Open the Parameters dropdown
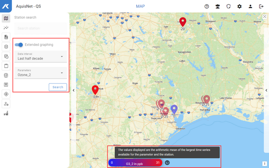269x168 pixels. coord(40,73)
